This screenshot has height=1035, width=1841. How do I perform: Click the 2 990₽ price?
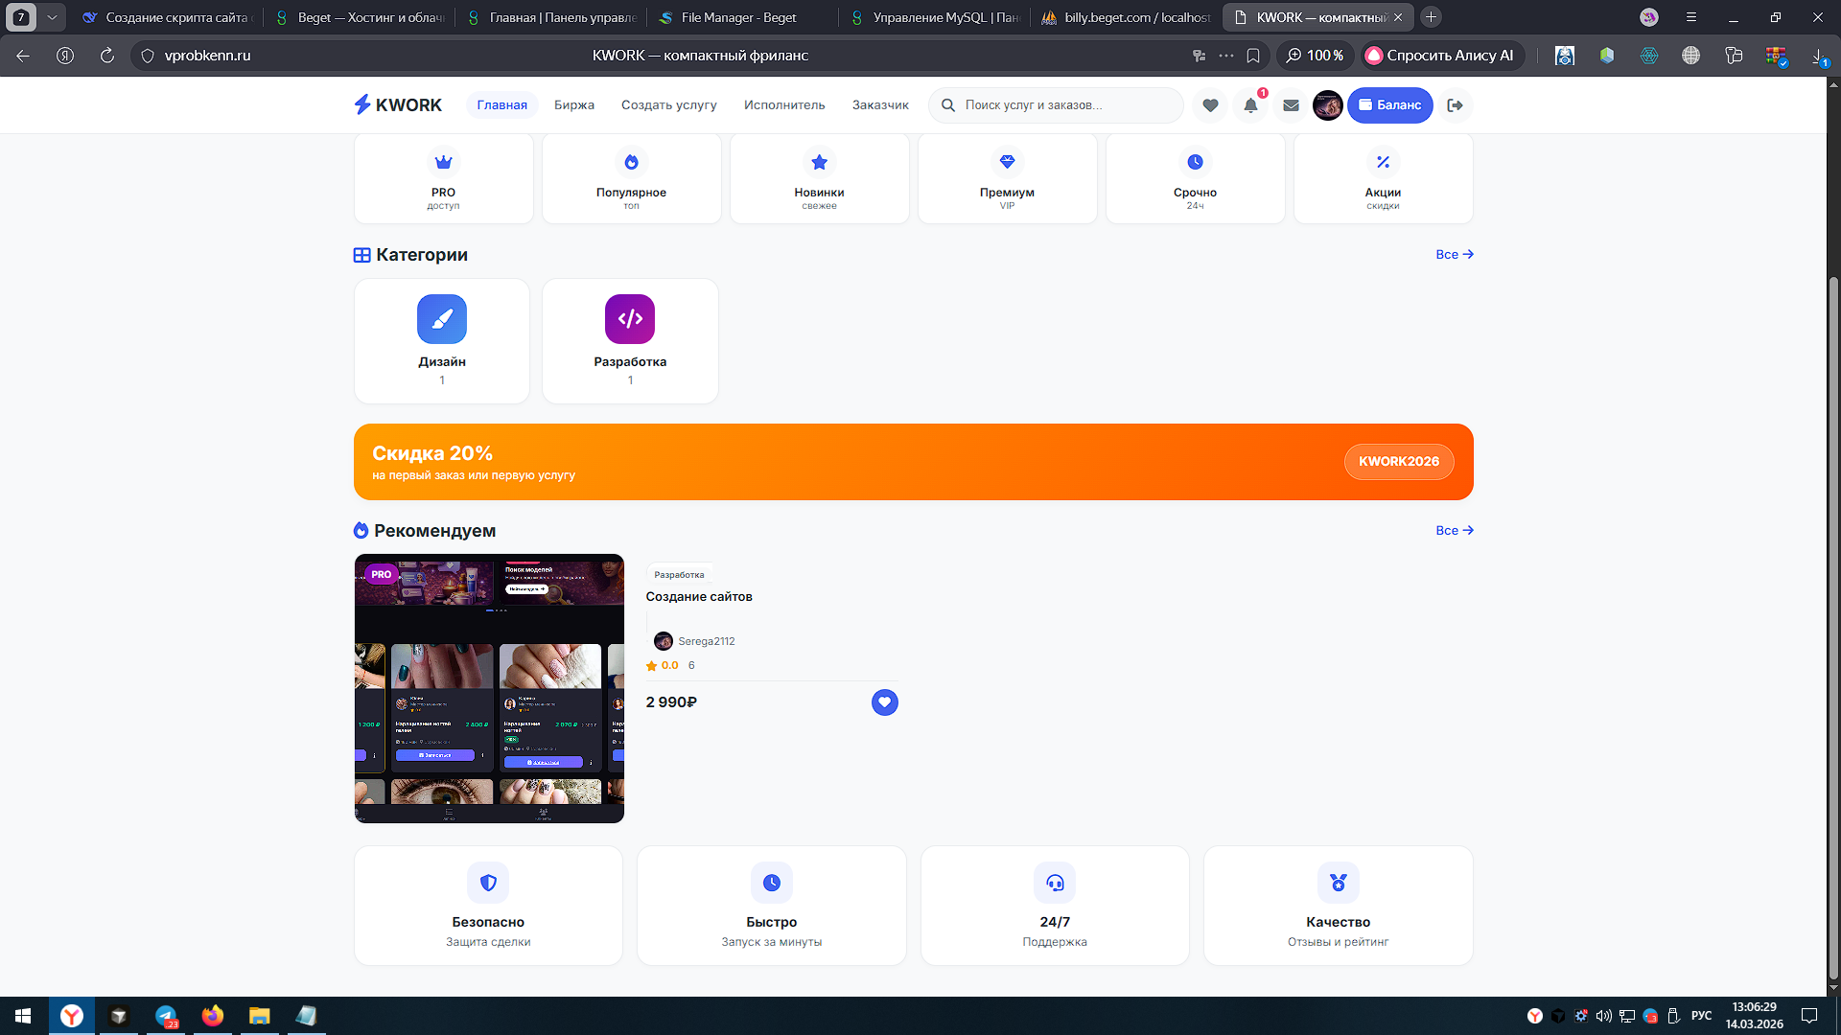point(671,702)
